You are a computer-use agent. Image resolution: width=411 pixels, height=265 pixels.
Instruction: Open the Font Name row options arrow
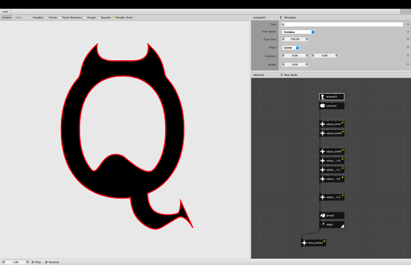tap(408, 31)
